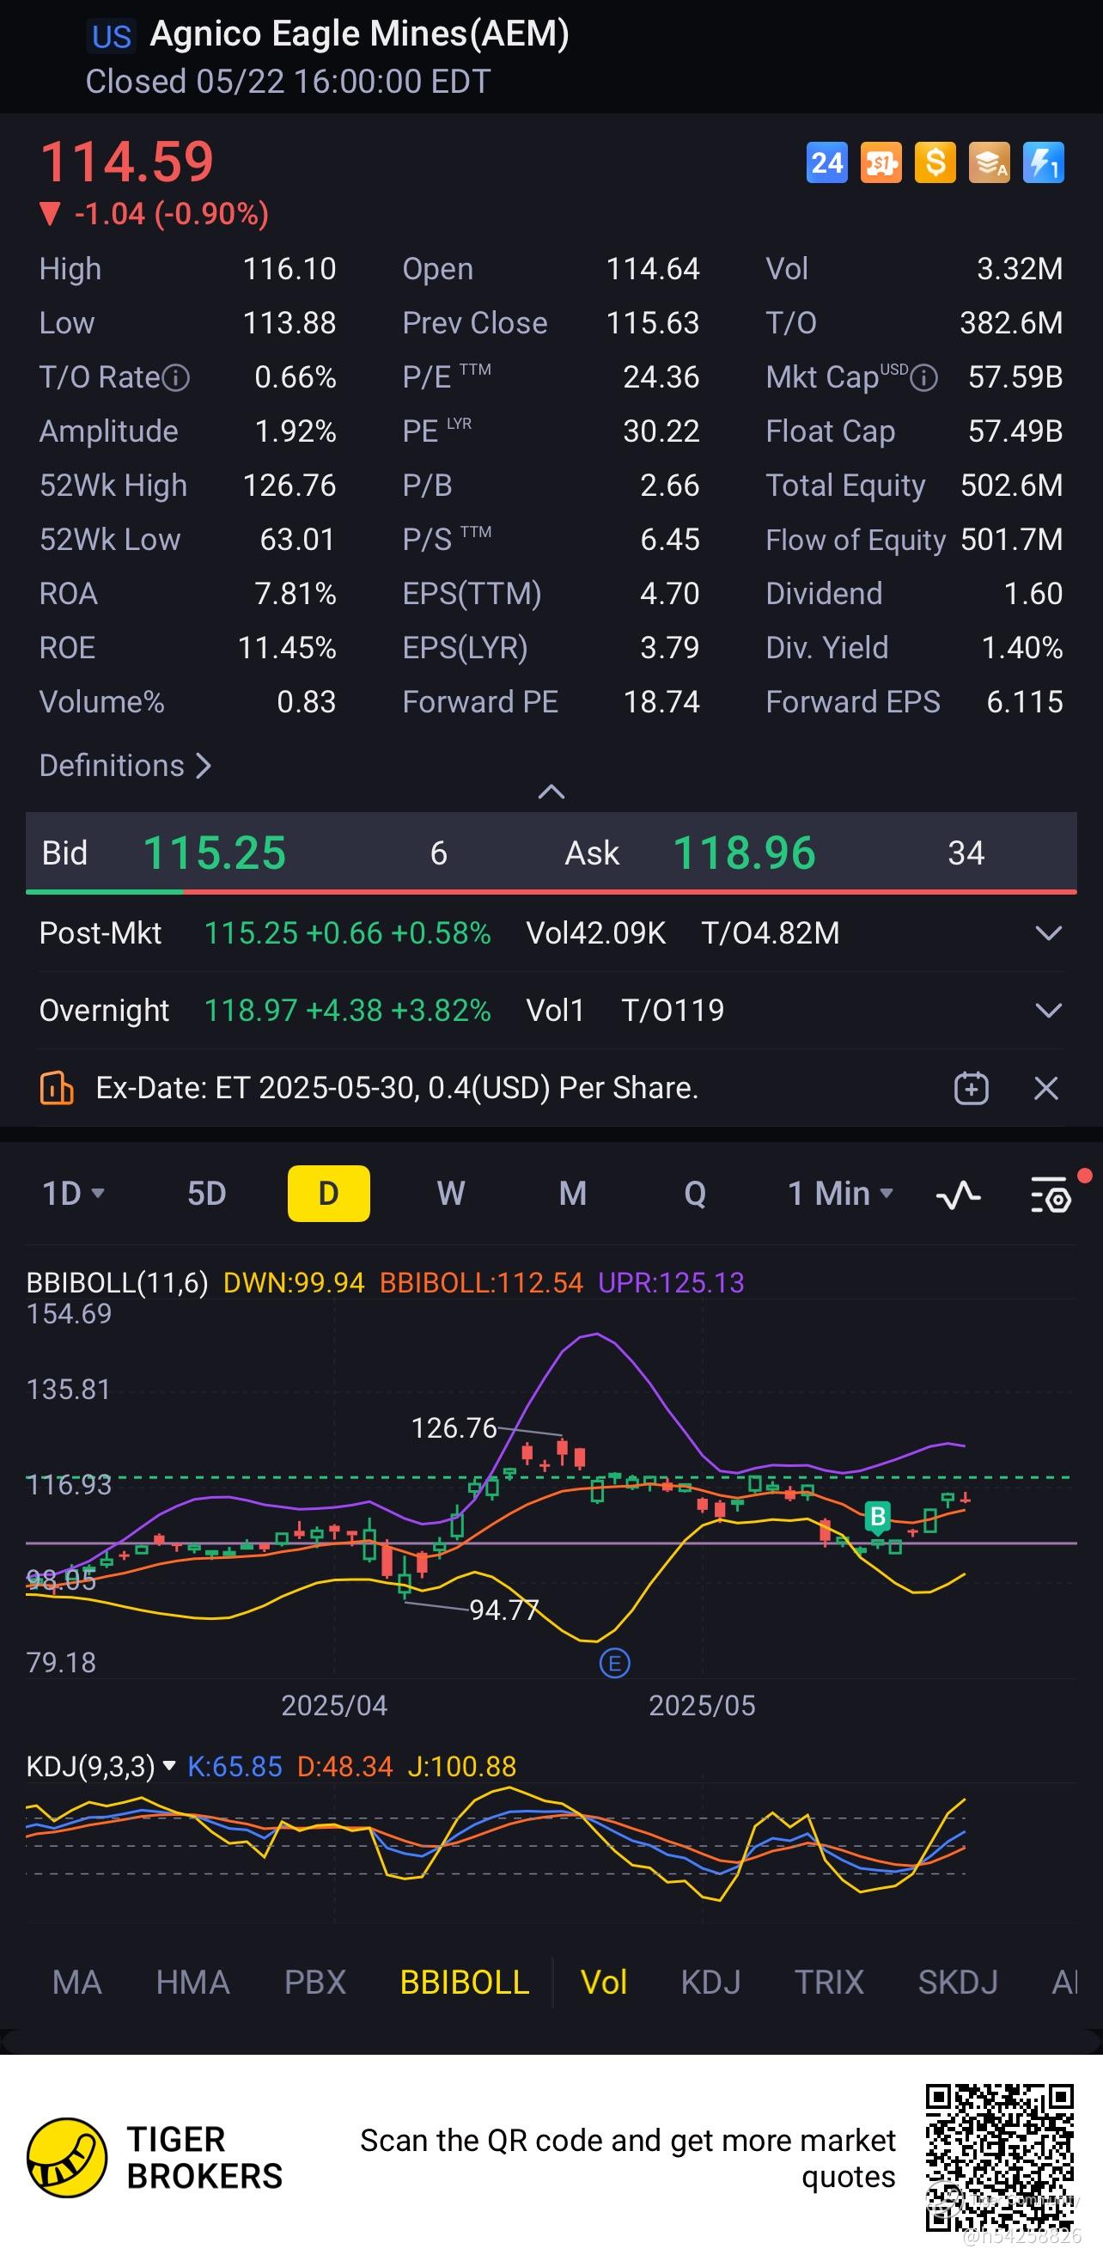Tap the Div. Yield value 1.40%
This screenshot has height=2261, width=1103.
(x=1022, y=648)
